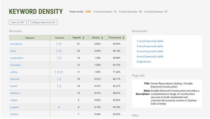Select the 'kitchen' keyword link

click(14, 100)
